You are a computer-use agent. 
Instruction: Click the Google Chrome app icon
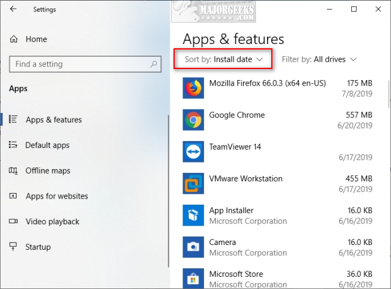point(193,120)
